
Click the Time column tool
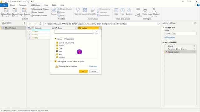pyautogui.click(x=122, y=12)
